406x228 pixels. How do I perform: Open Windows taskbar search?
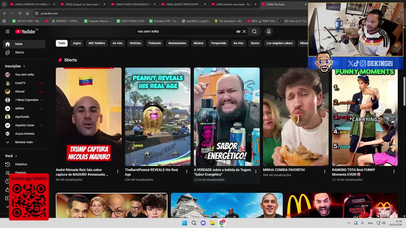[x=194, y=223]
